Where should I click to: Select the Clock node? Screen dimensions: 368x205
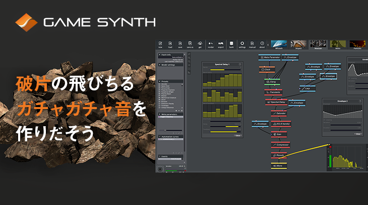tap(267, 70)
